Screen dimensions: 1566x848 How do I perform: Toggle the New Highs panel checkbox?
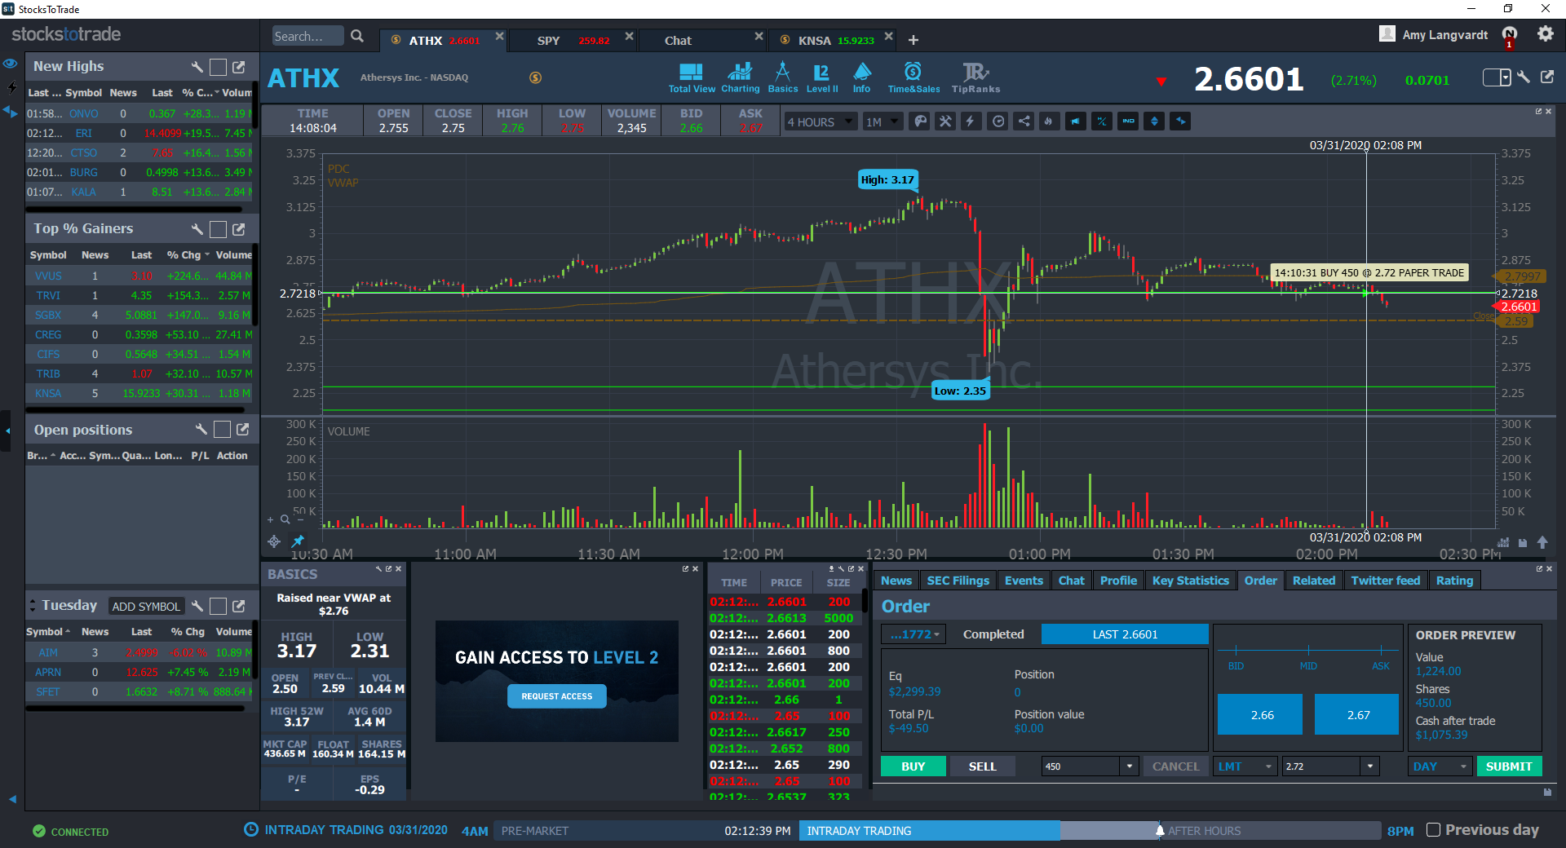tap(218, 67)
